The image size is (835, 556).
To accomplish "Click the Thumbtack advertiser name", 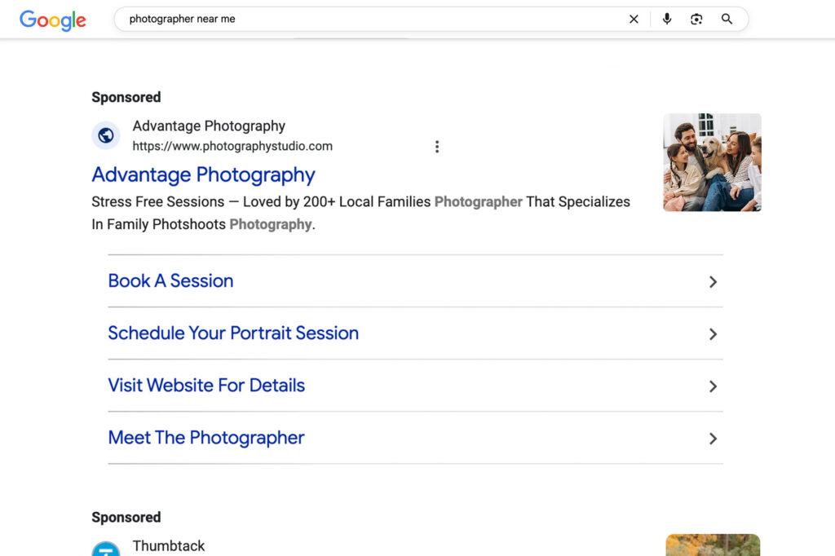I will coord(168,546).
